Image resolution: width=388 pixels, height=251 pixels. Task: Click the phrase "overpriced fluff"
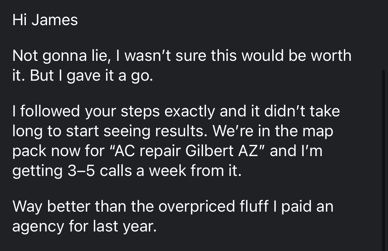[213, 207]
